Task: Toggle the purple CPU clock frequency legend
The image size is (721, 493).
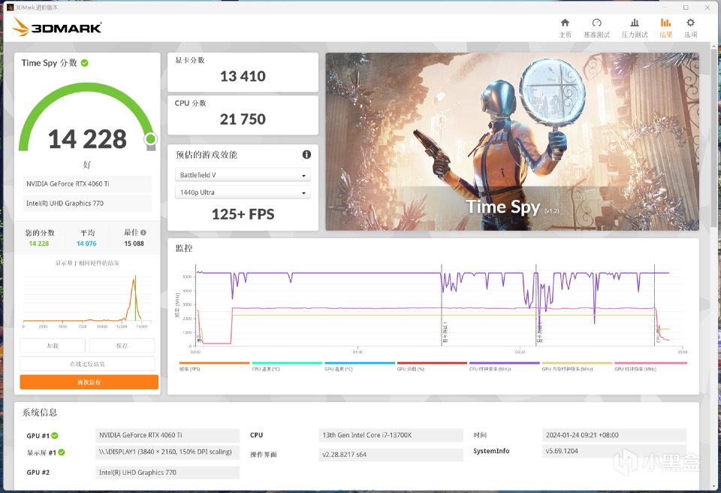Action: pyautogui.click(x=505, y=366)
